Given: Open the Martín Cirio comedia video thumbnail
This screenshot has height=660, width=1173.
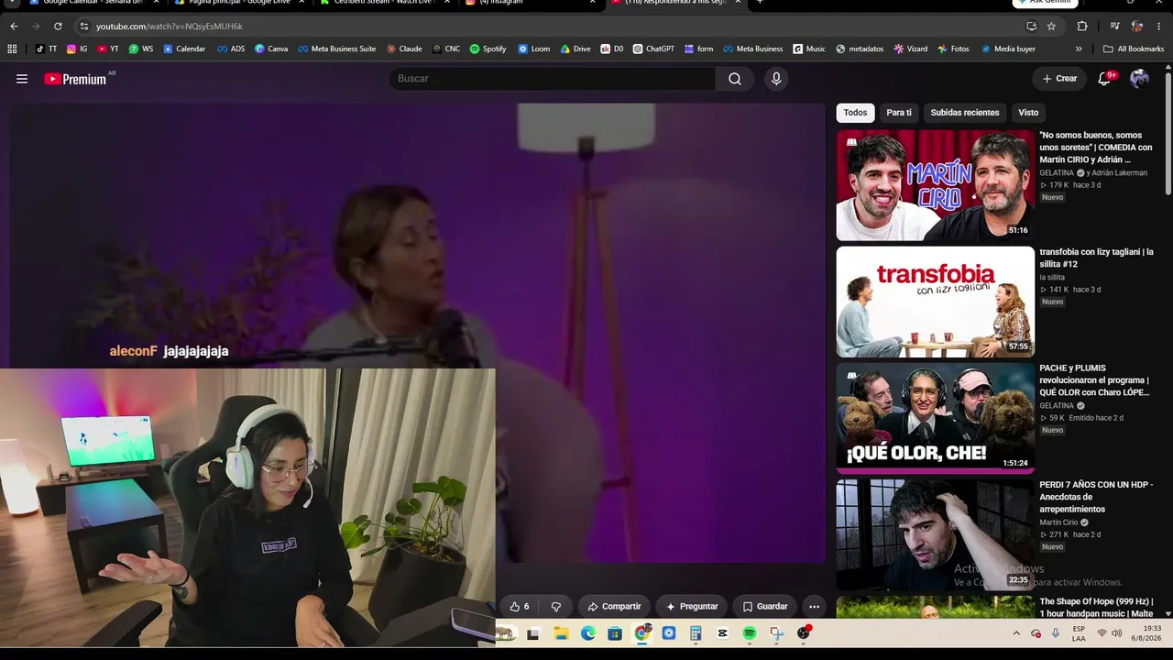Looking at the screenshot, I should coord(935,185).
